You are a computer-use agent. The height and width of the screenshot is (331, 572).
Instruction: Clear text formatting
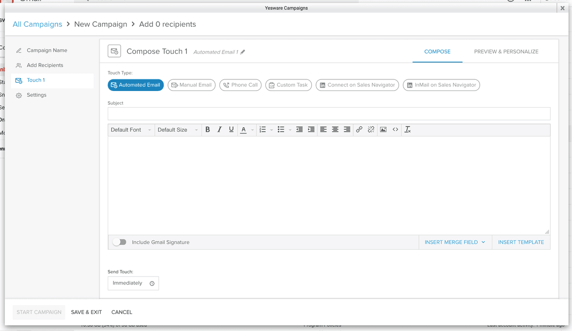(x=408, y=130)
